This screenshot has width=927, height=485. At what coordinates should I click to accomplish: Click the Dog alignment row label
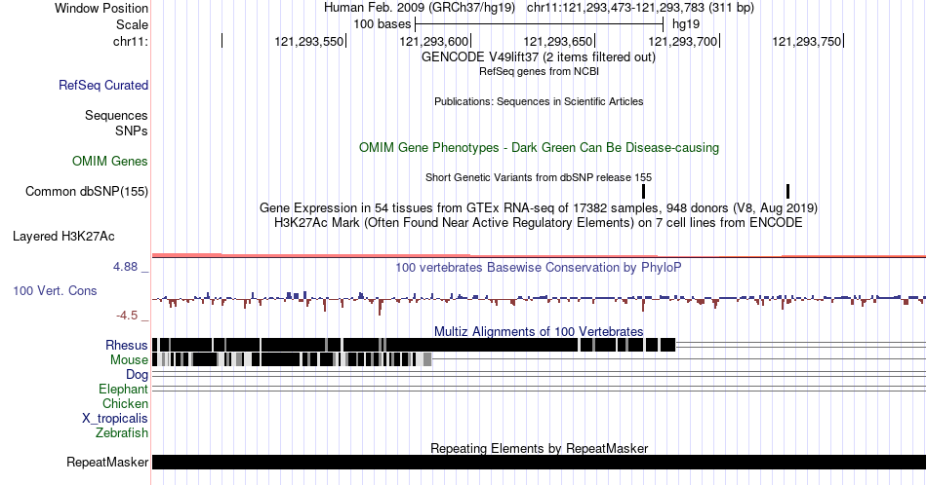[137, 375]
